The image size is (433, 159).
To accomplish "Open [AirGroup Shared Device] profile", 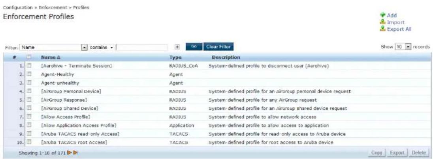I will coord(69,108).
